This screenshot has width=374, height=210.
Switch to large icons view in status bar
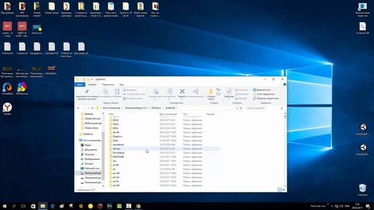point(284,190)
